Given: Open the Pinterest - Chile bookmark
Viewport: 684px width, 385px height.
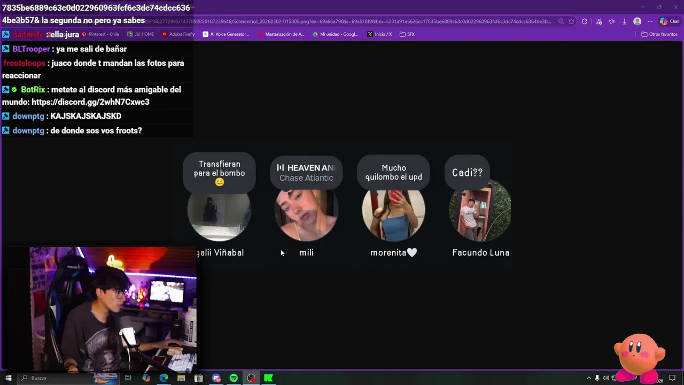Looking at the screenshot, I should [100, 34].
